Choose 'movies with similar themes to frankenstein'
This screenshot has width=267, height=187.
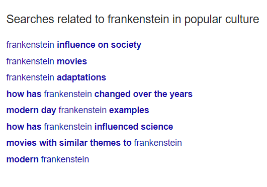click(x=94, y=143)
